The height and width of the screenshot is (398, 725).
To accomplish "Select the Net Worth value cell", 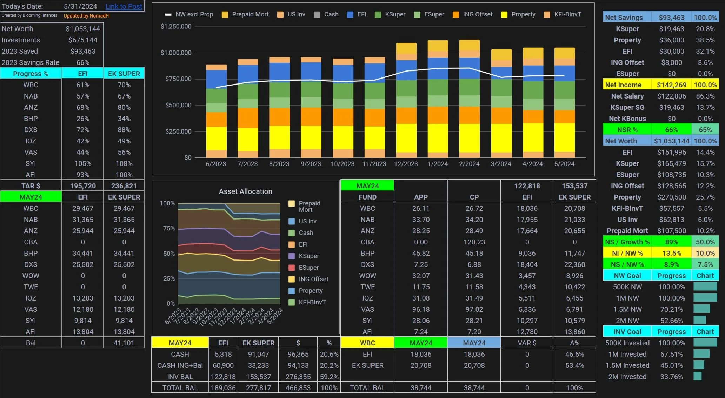I will [x=82, y=29].
